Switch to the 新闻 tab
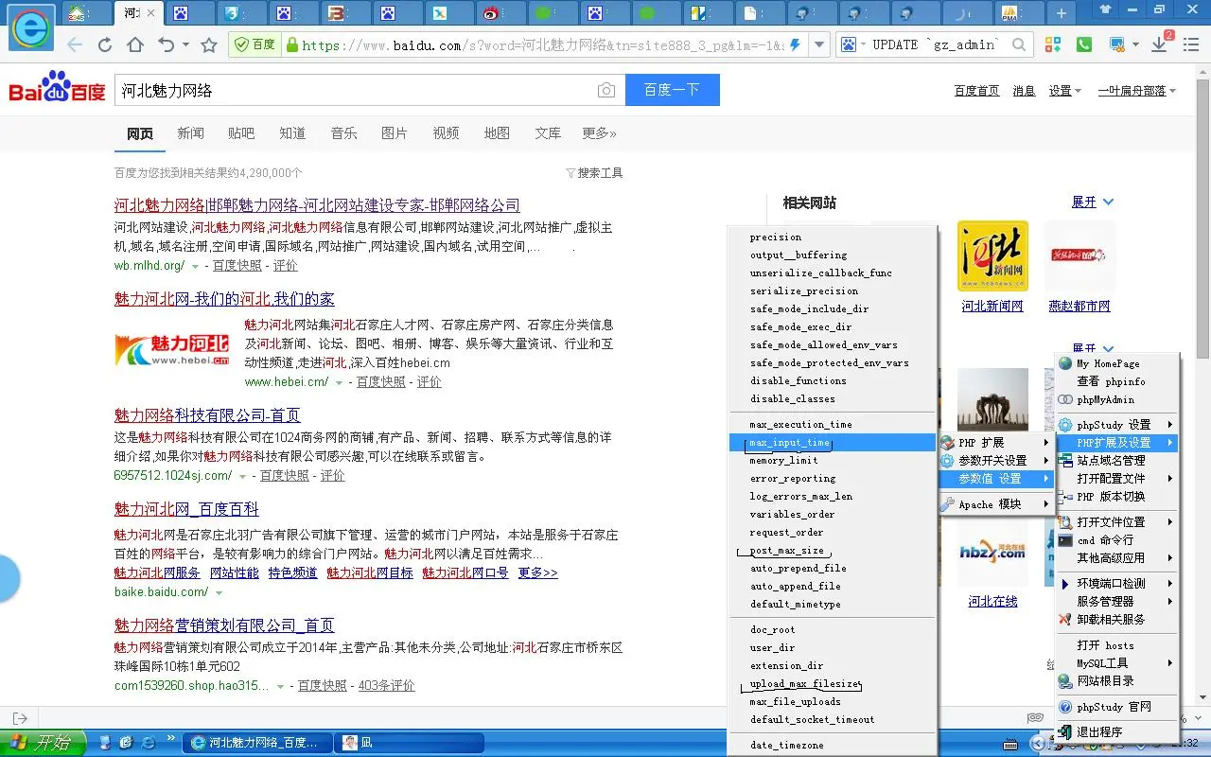1211x757 pixels. 190,133
